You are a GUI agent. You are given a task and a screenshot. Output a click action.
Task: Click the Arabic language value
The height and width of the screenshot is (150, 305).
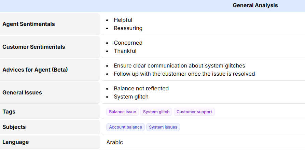point(114,142)
